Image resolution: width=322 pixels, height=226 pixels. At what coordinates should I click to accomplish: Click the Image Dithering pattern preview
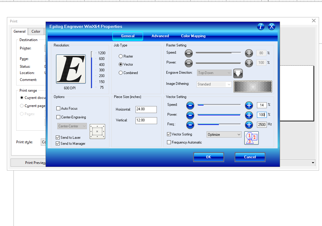(253, 86)
